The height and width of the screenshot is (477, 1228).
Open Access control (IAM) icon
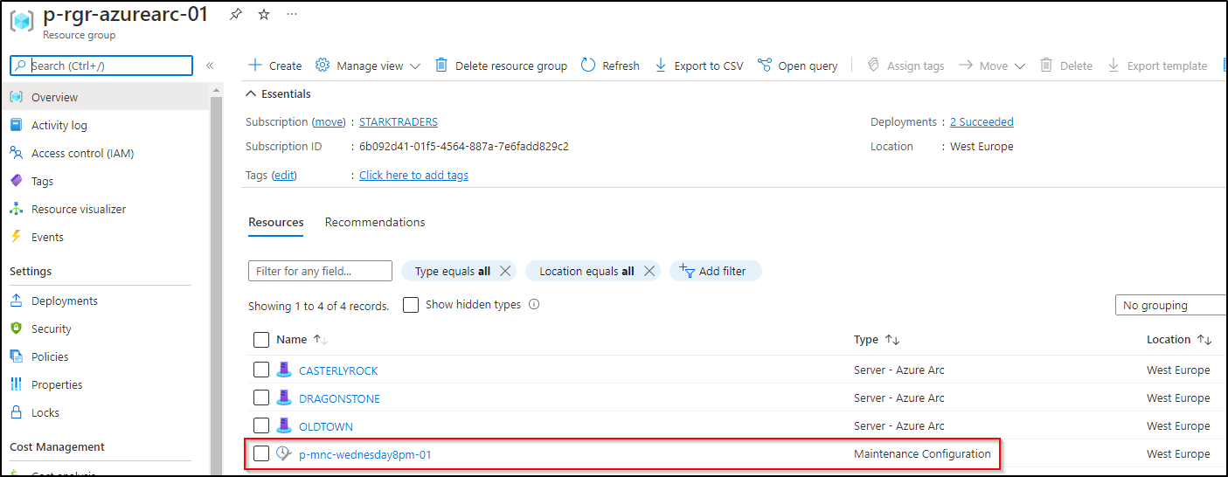point(17,153)
